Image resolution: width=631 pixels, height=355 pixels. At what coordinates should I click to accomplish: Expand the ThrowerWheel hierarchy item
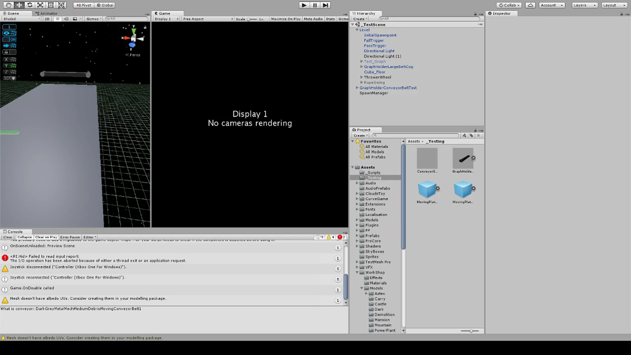point(362,77)
